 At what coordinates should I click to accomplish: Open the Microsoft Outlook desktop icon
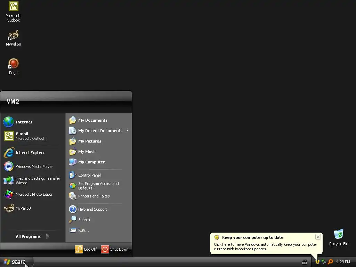(13, 12)
